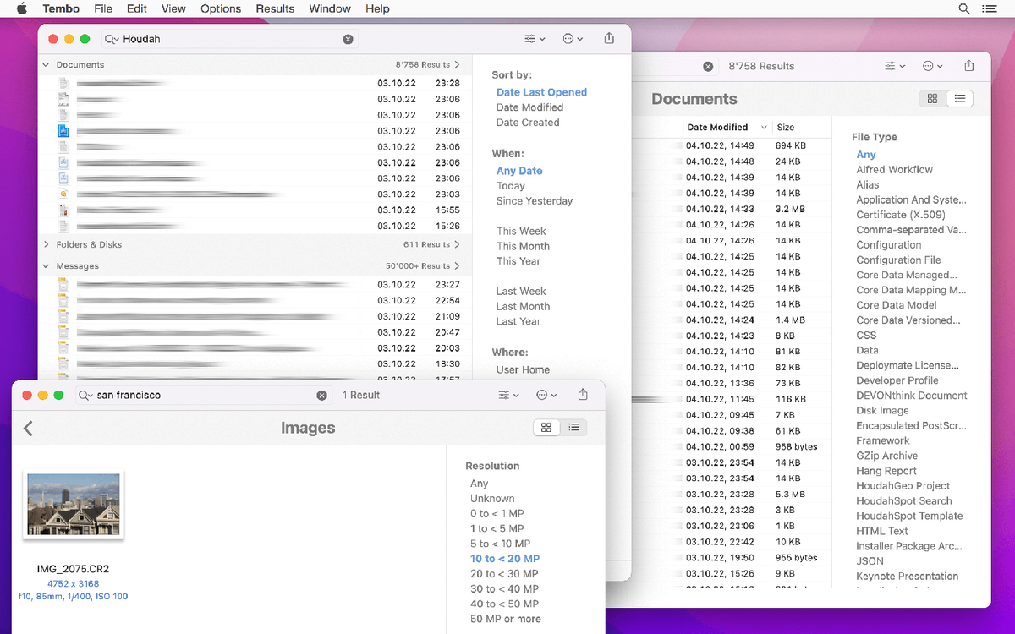Sort by the Date Modified column header

[x=727, y=128]
